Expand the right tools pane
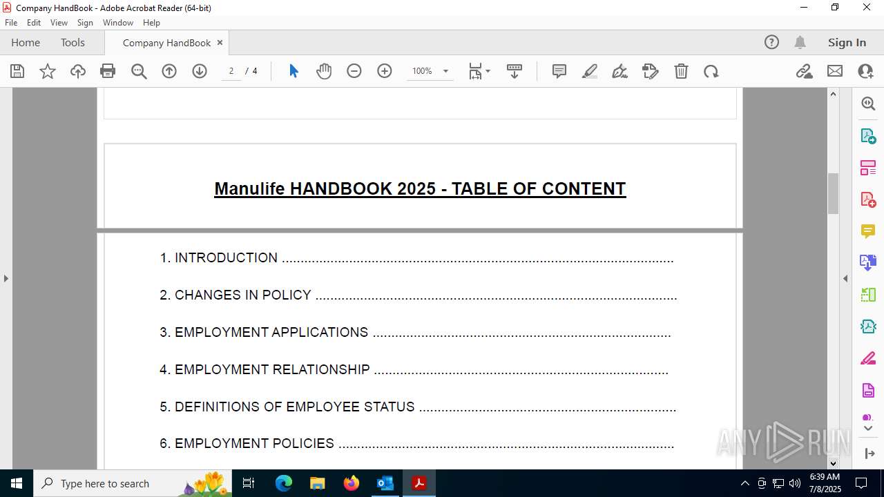Screen dimensions: 884x497 click(x=869, y=454)
